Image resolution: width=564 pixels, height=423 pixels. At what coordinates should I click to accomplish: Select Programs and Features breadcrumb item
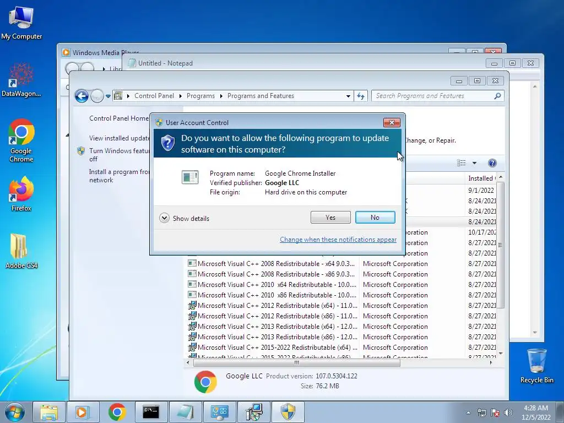261,96
